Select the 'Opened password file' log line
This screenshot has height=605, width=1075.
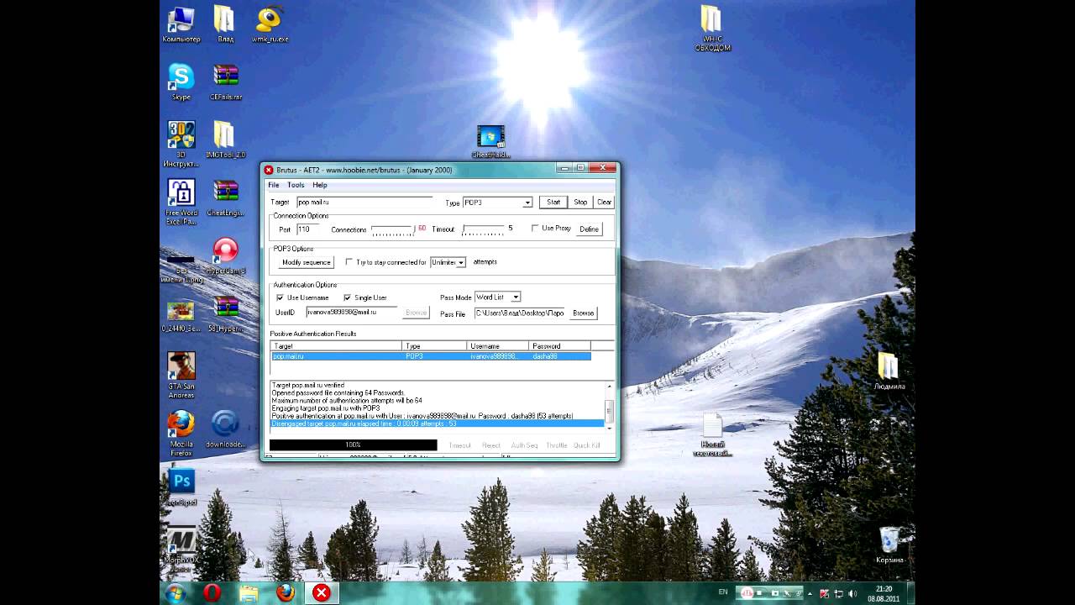[x=338, y=393]
